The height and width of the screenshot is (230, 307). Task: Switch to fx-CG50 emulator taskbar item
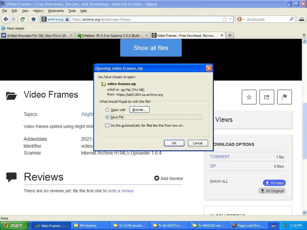[130, 226]
